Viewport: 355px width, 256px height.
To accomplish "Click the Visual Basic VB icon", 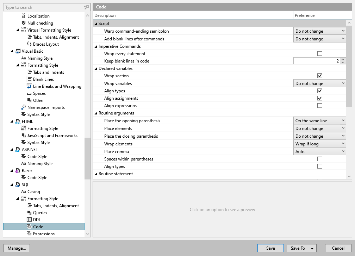I will tap(18, 51).
